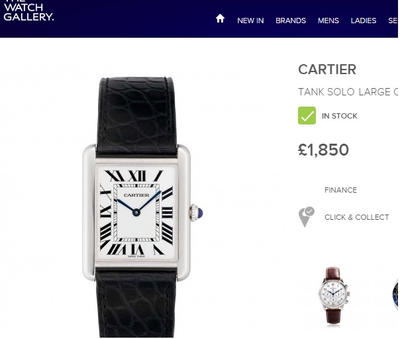
Task: Open the brown-strap chronograph watch thumbnail
Action: tap(333, 296)
